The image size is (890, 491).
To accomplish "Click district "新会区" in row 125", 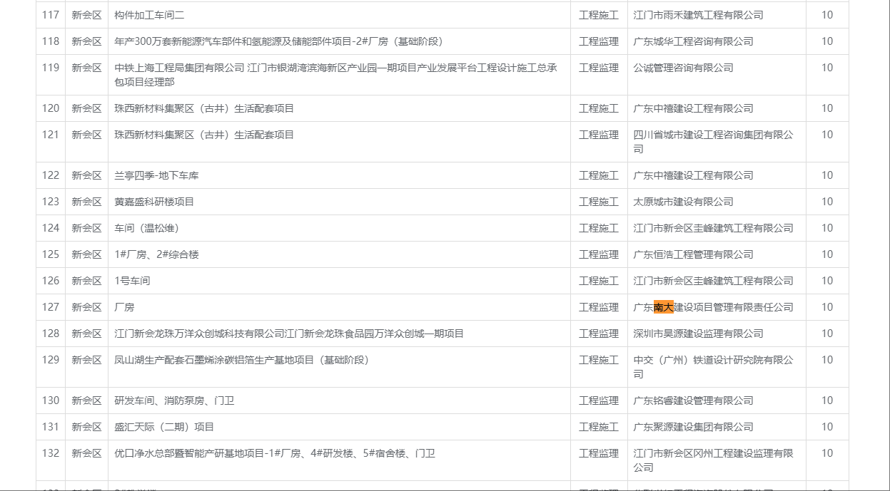I will click(x=86, y=254).
